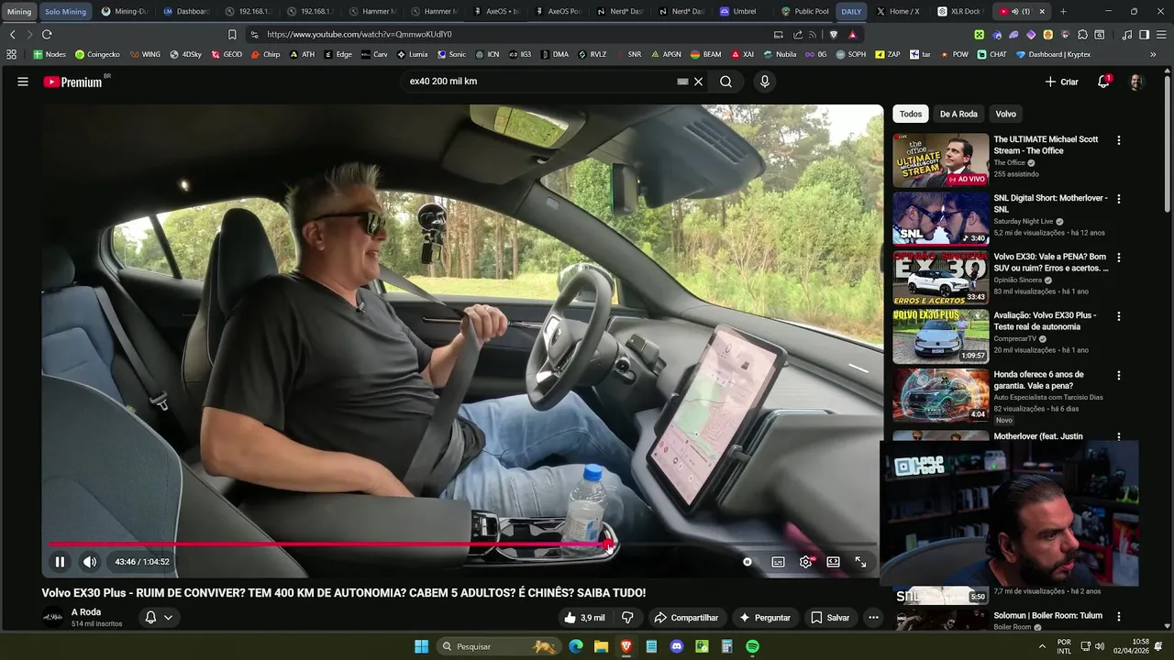This screenshot has height=660, width=1174.
Task: Bookmark this page icon in address bar
Action: click(232, 34)
